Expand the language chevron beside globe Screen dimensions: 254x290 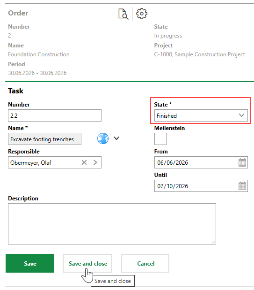point(116,138)
